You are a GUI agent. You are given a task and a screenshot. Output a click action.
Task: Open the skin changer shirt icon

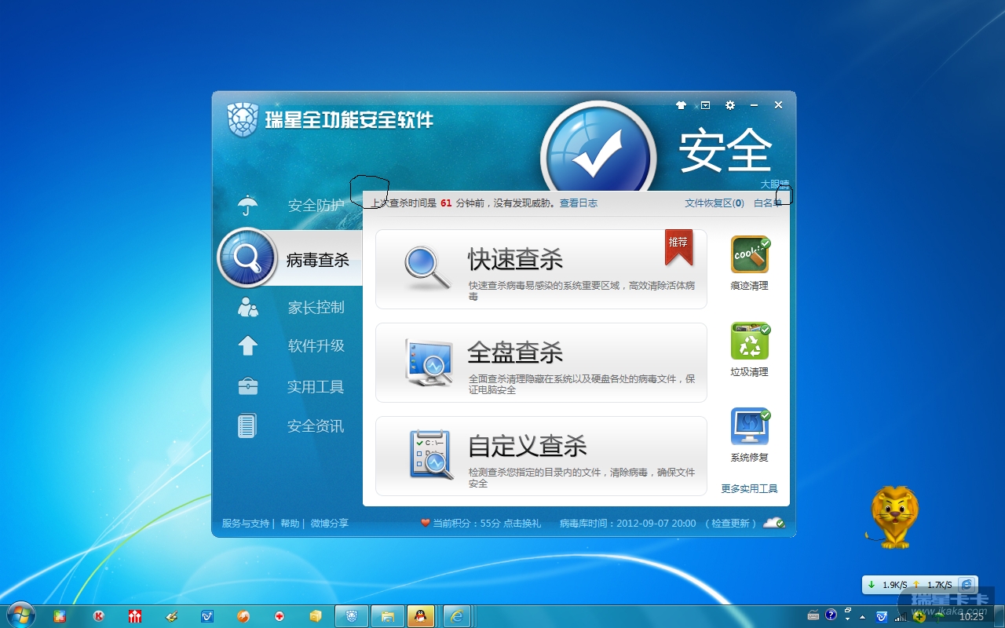681,105
